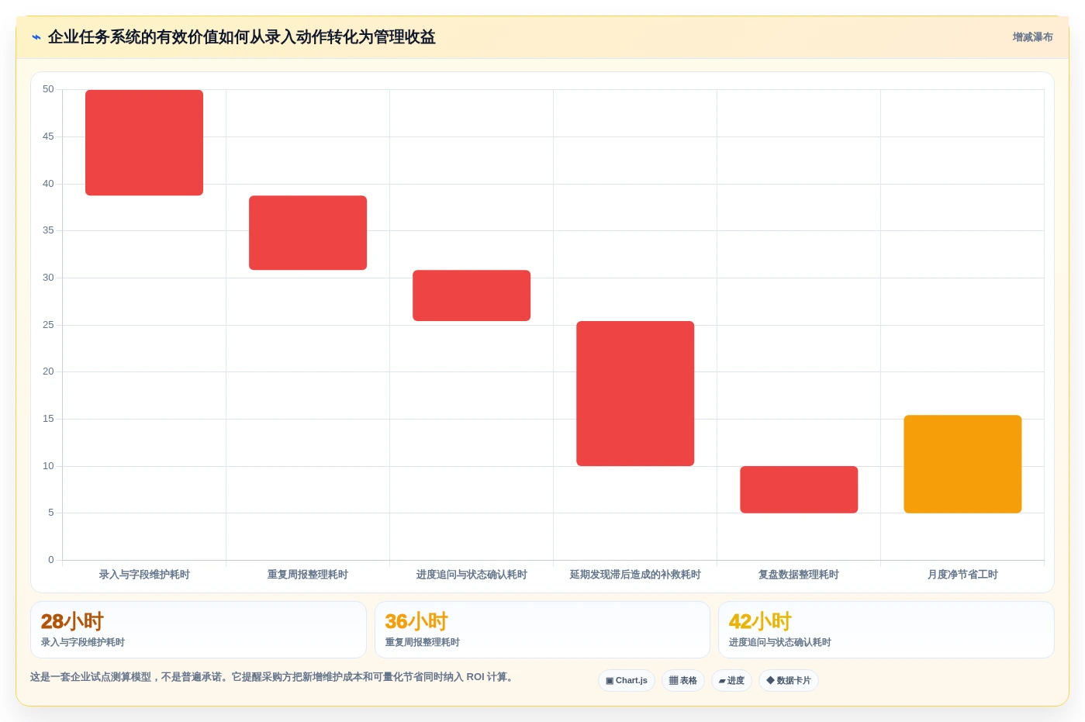Screen dimensions: 1085x722
Task: Click the chart title 企业任务系统的有效价值
Action: 241,37
